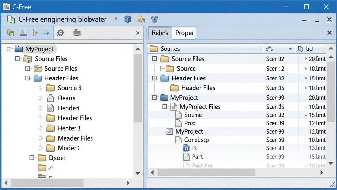Close the left project panel toolbar
Screen dimensions: 337x190
(x=138, y=33)
